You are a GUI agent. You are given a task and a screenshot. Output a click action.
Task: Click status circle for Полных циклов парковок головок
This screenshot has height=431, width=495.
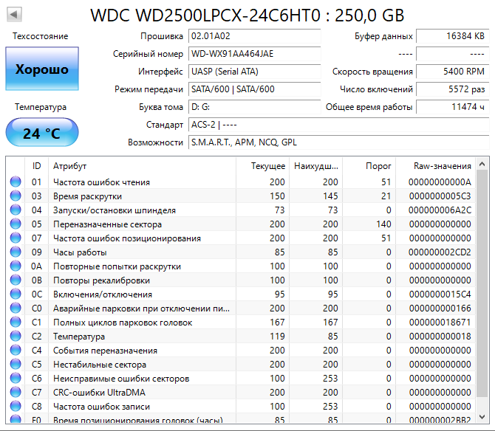point(16,323)
